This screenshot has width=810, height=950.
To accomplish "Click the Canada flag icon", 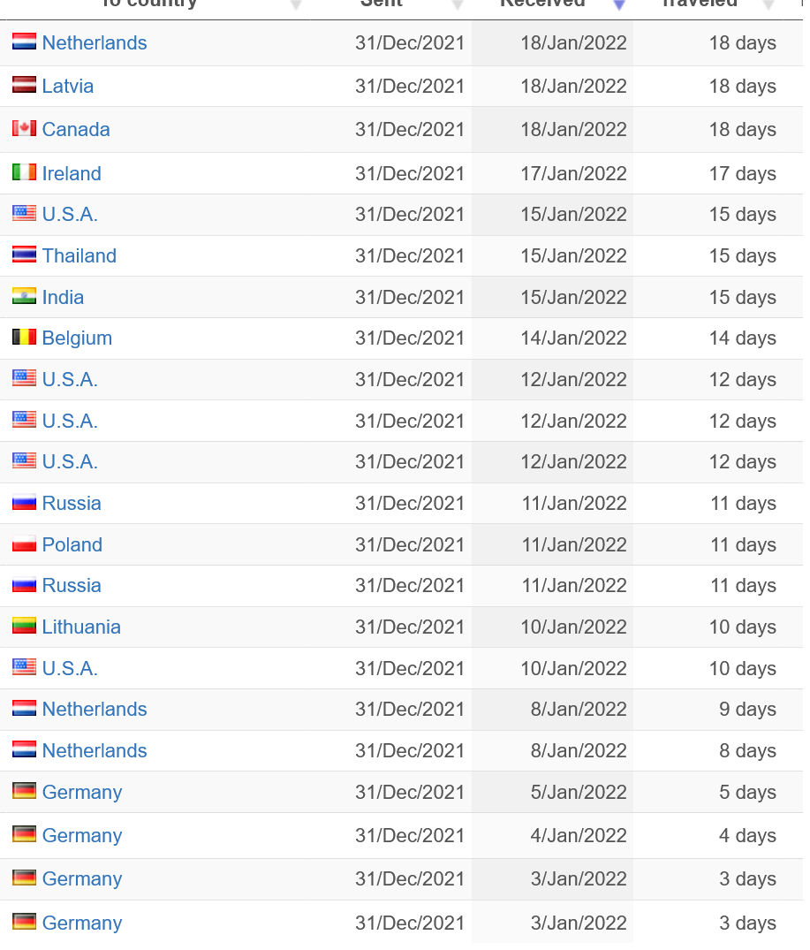I will 24,128.
